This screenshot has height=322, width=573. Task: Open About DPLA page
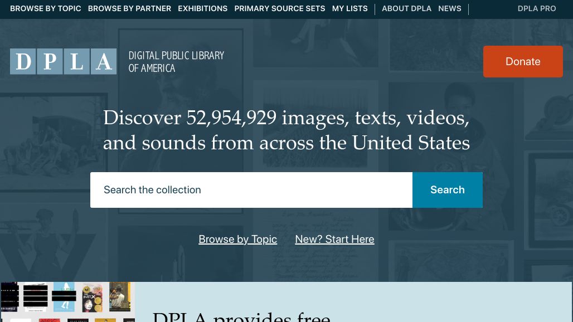click(x=406, y=8)
